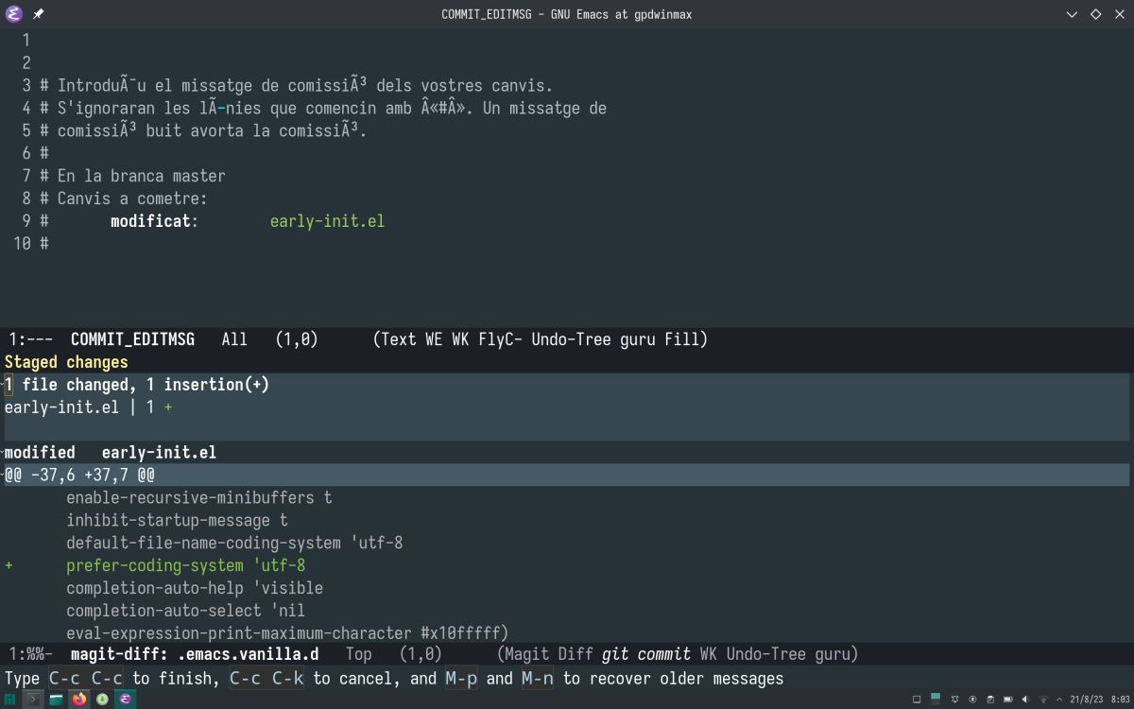Screen dimensions: 1134x709
Task: Click the line completion-auto-select 'nil
Action: coord(185,611)
